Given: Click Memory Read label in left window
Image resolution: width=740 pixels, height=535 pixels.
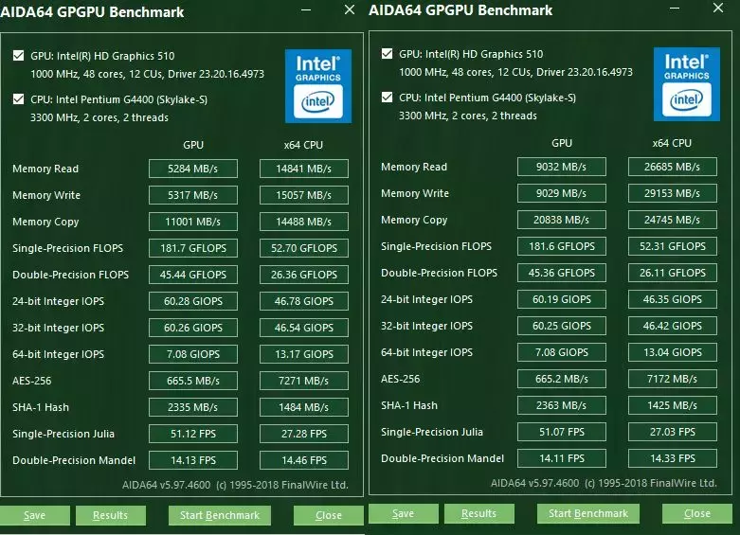Looking at the screenshot, I should (x=45, y=169).
